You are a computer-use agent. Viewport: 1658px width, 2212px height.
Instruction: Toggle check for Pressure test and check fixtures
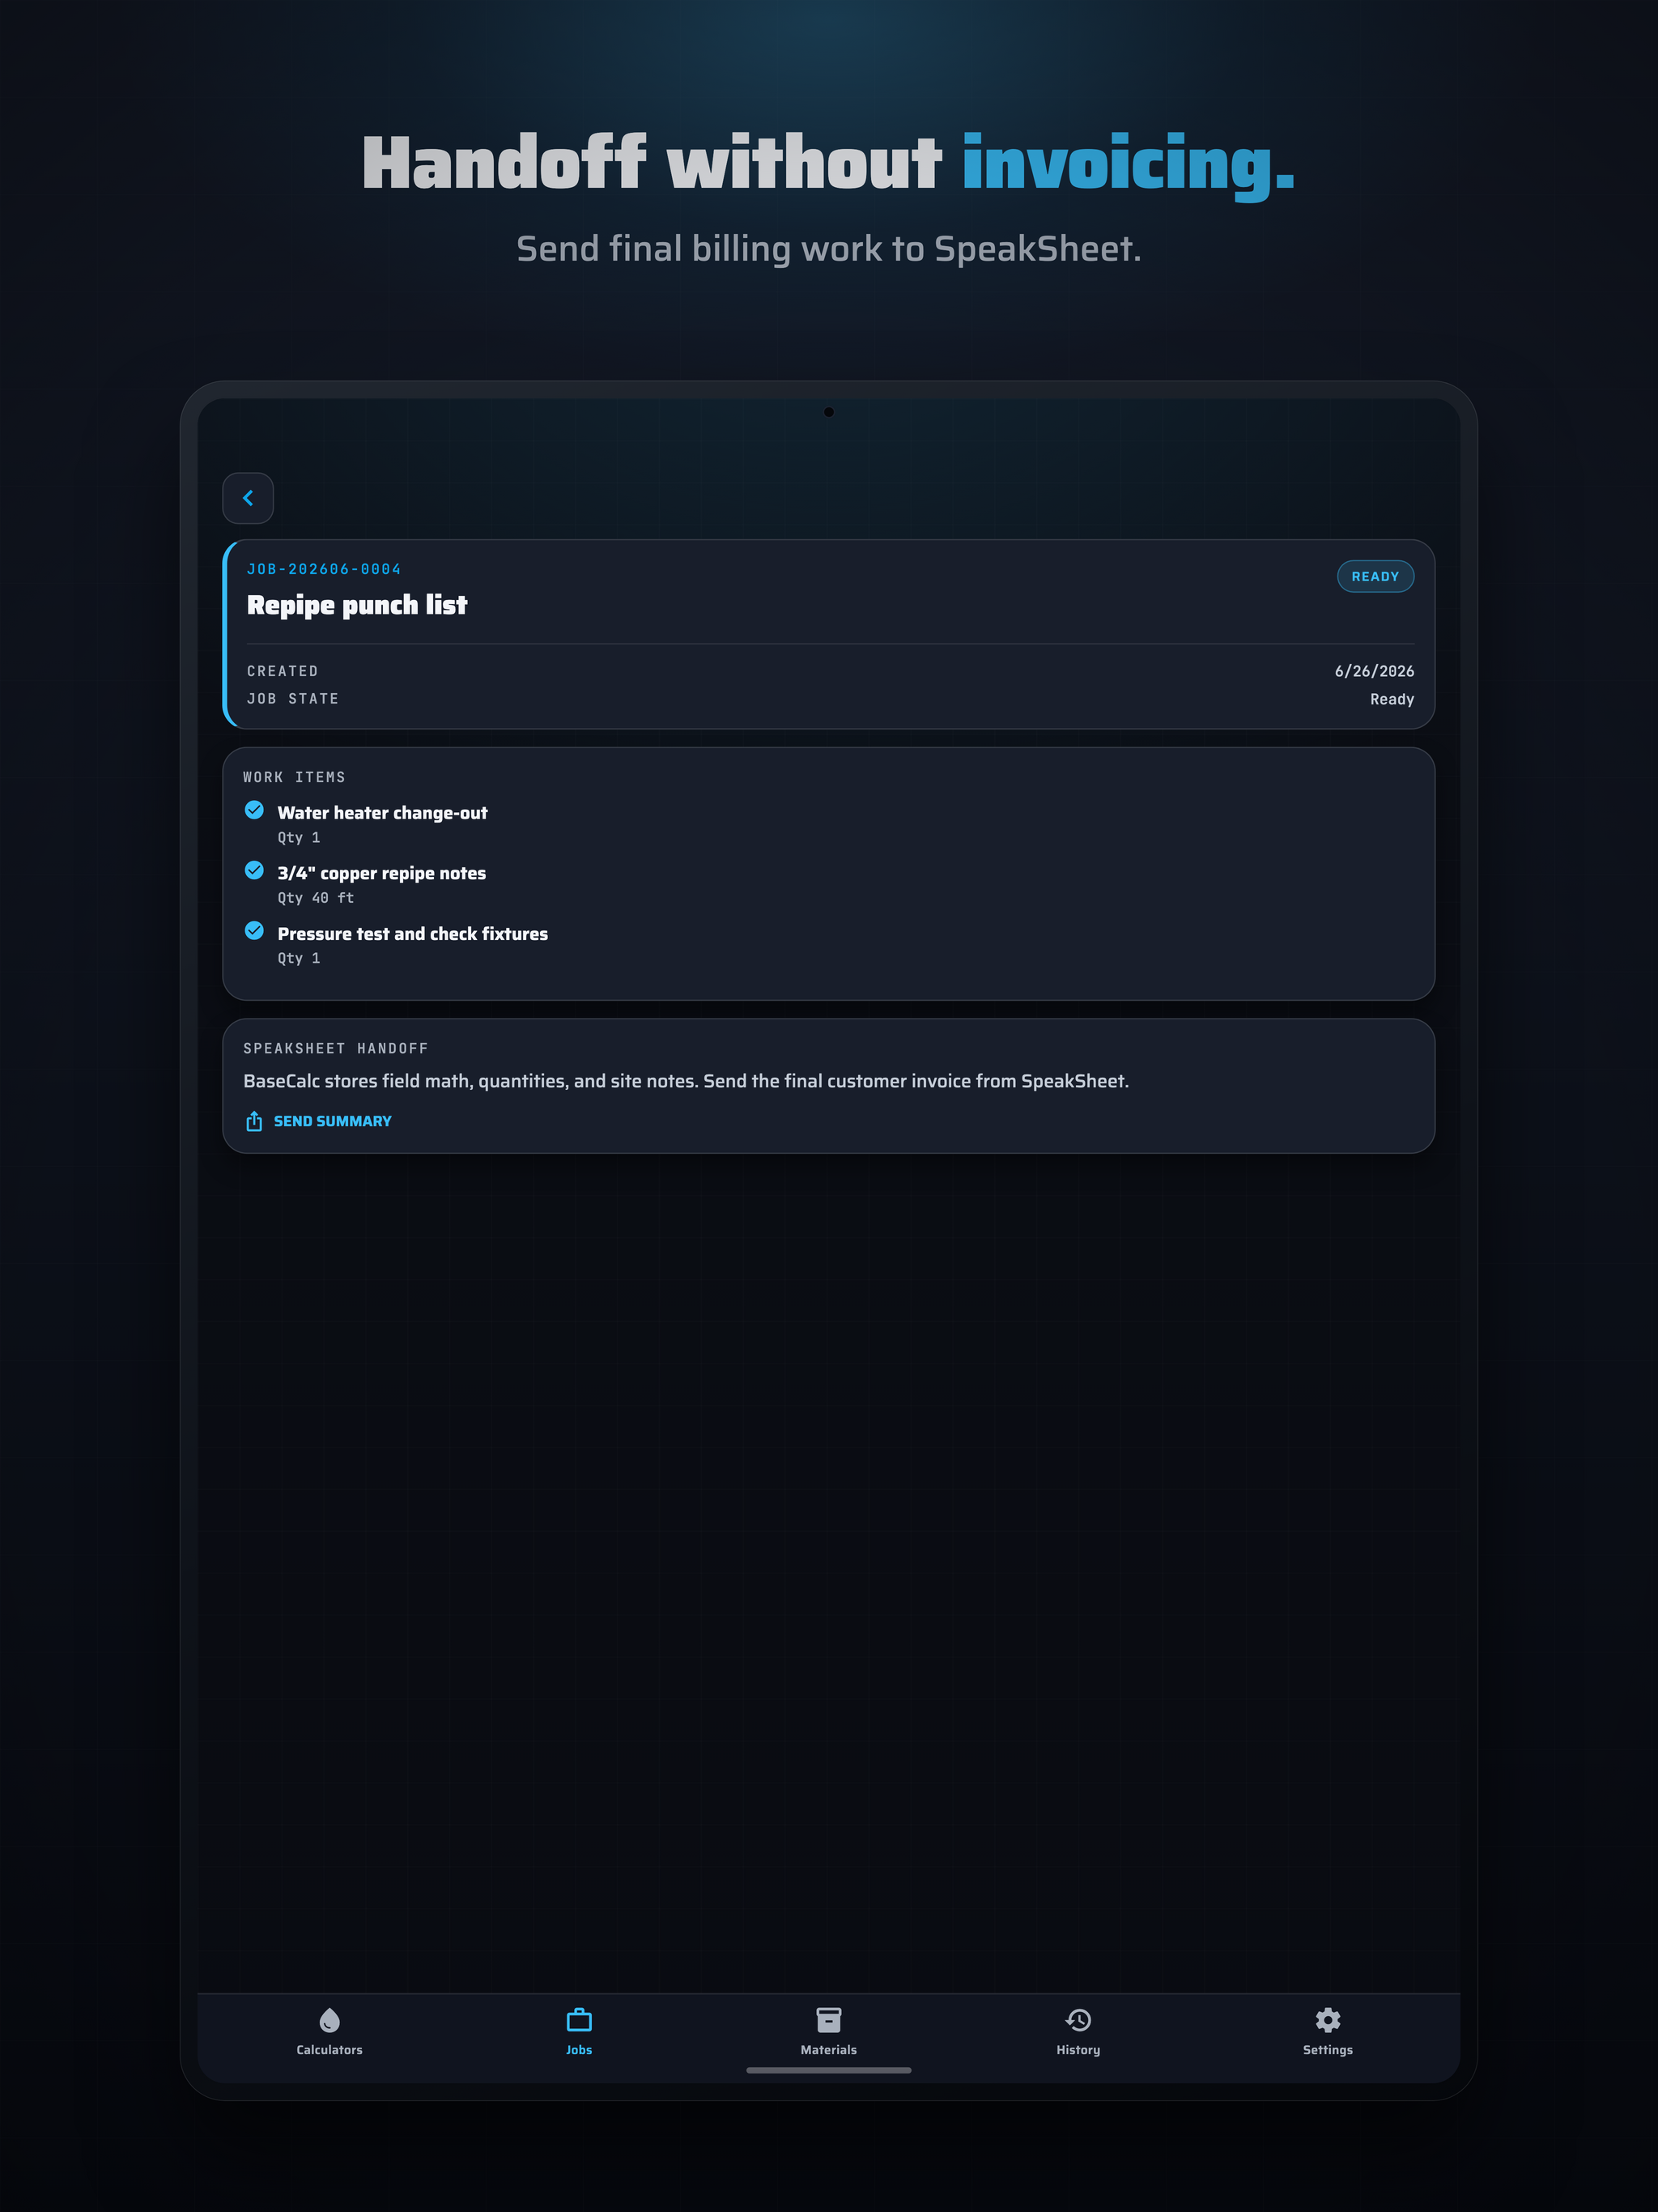click(x=254, y=931)
